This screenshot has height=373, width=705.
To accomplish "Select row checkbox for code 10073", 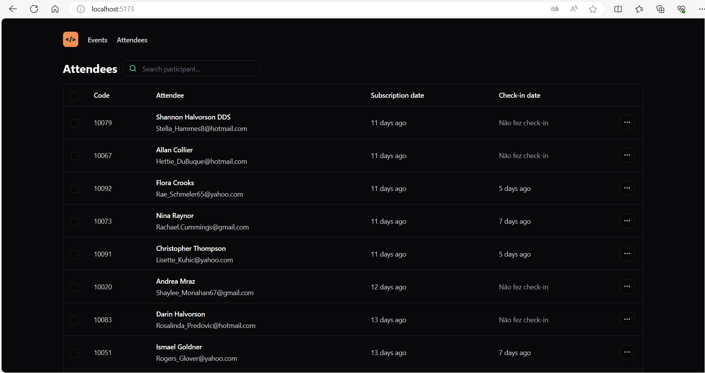I will (x=75, y=222).
